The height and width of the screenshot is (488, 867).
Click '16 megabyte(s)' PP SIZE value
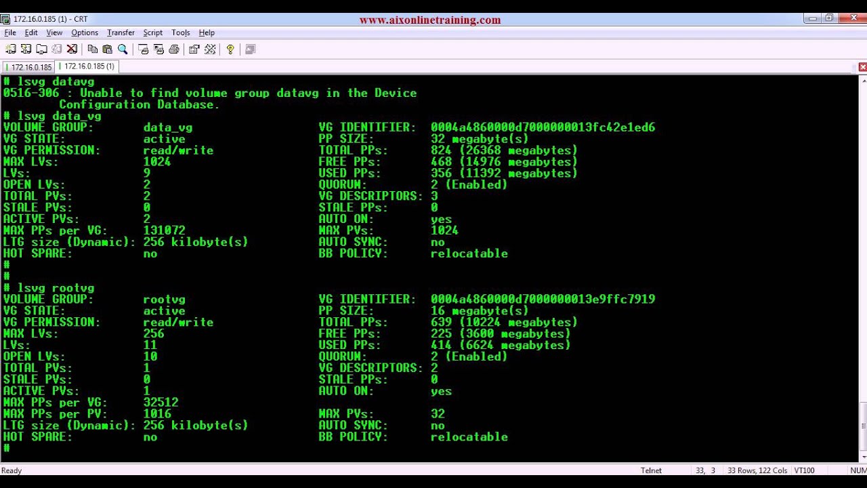coord(480,311)
